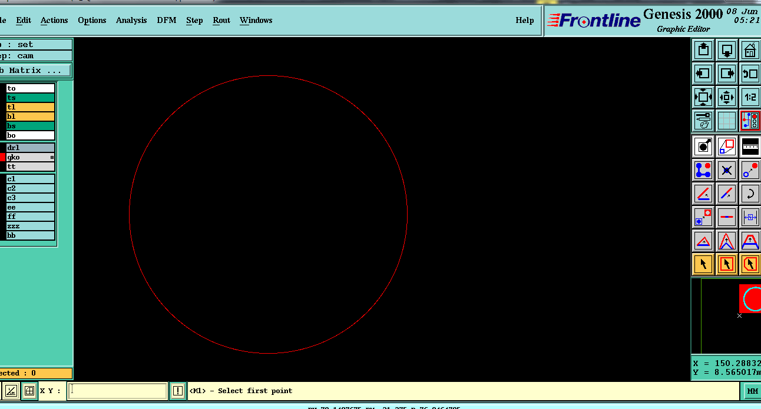Viewport: 761px width, 409px height.
Task: Click the red line over blue base icon
Action: [703, 194]
